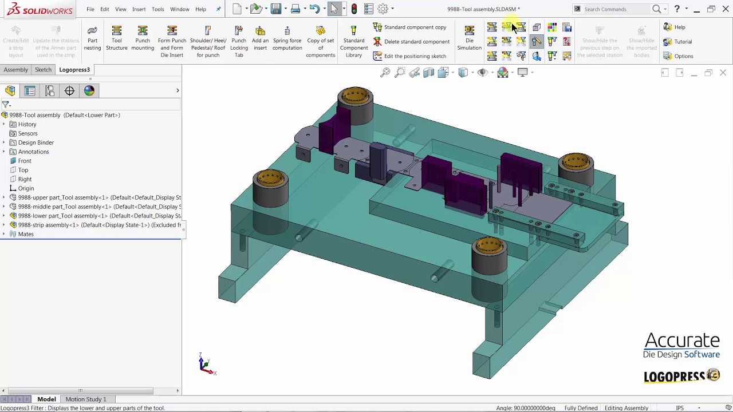Open the FeatureManager Design Tree tab
This screenshot has width=733, height=412.
pyautogui.click(x=10, y=90)
